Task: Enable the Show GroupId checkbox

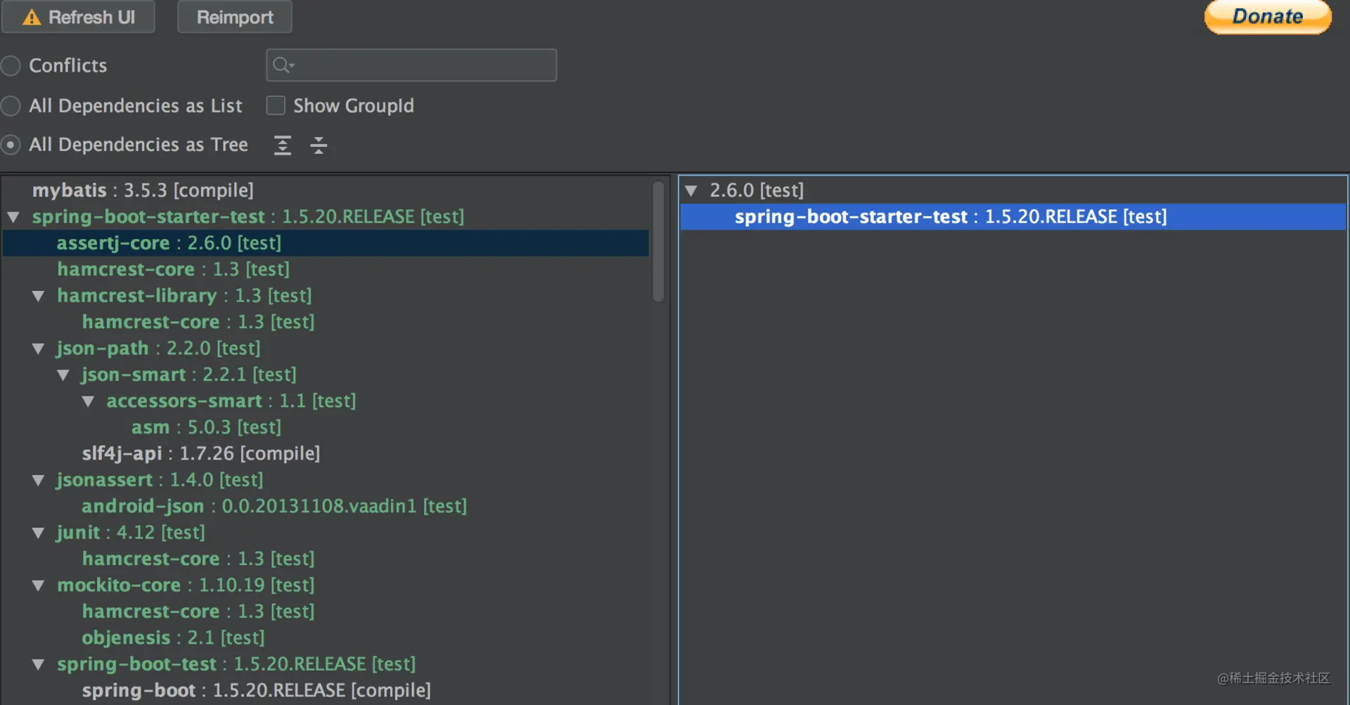Action: click(276, 105)
